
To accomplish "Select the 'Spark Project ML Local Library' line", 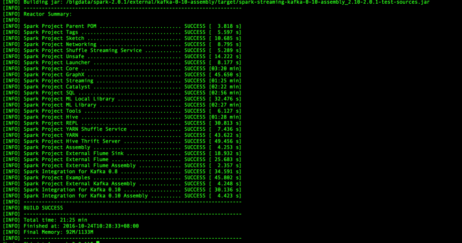I will [122, 99].
